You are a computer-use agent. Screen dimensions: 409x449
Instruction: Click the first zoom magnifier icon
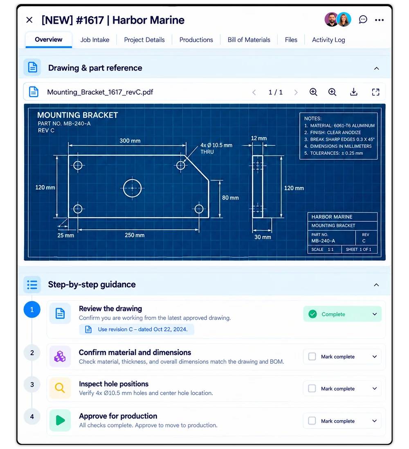(313, 92)
